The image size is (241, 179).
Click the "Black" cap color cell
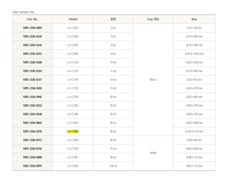click(153, 80)
